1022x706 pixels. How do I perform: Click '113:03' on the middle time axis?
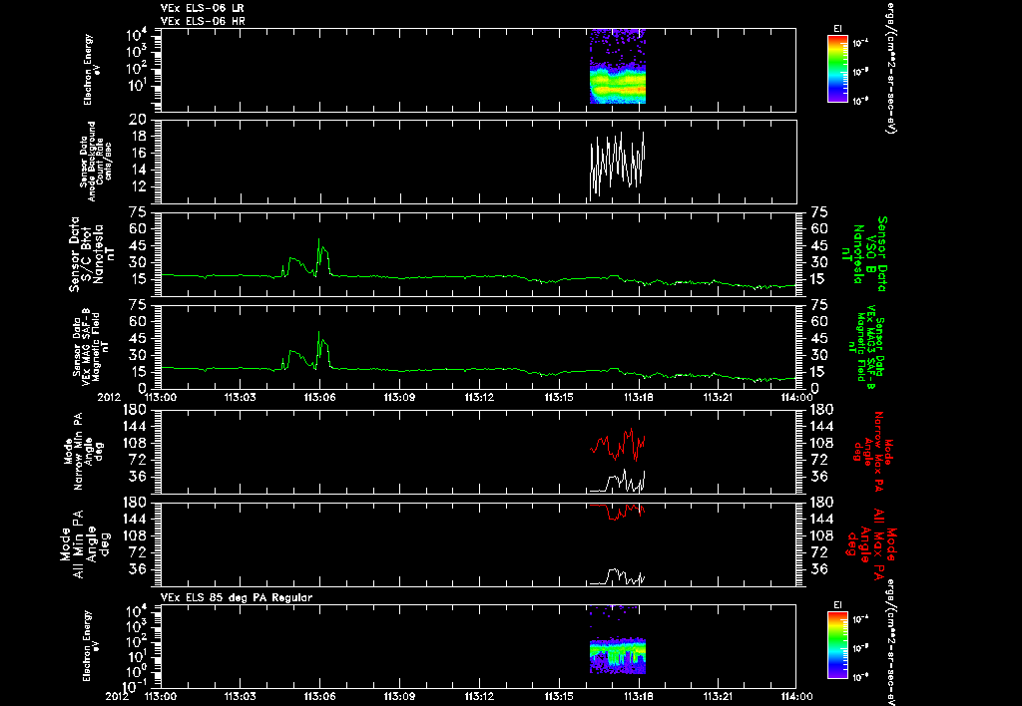click(x=240, y=397)
